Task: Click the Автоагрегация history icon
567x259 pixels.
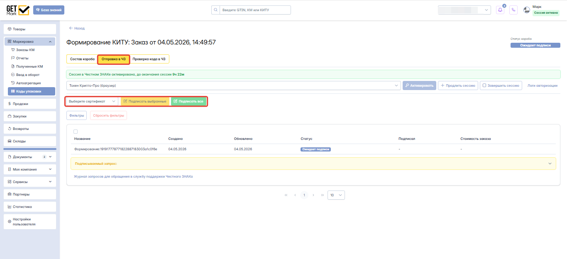Action: [13, 83]
